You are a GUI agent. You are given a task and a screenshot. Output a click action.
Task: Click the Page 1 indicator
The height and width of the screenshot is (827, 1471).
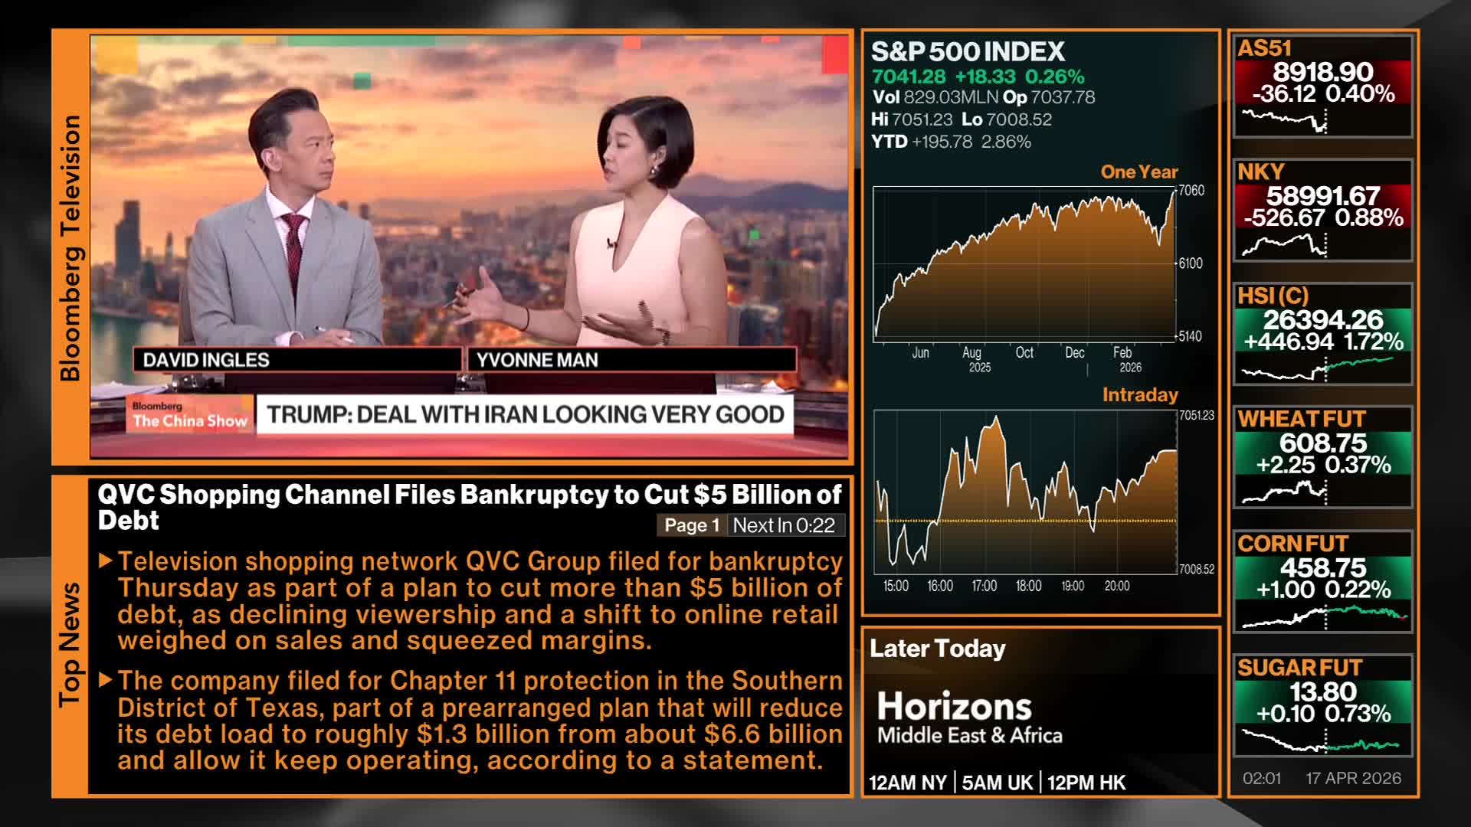(691, 525)
